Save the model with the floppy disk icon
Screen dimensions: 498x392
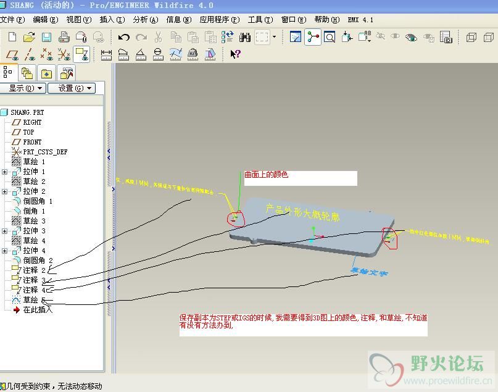(47, 37)
